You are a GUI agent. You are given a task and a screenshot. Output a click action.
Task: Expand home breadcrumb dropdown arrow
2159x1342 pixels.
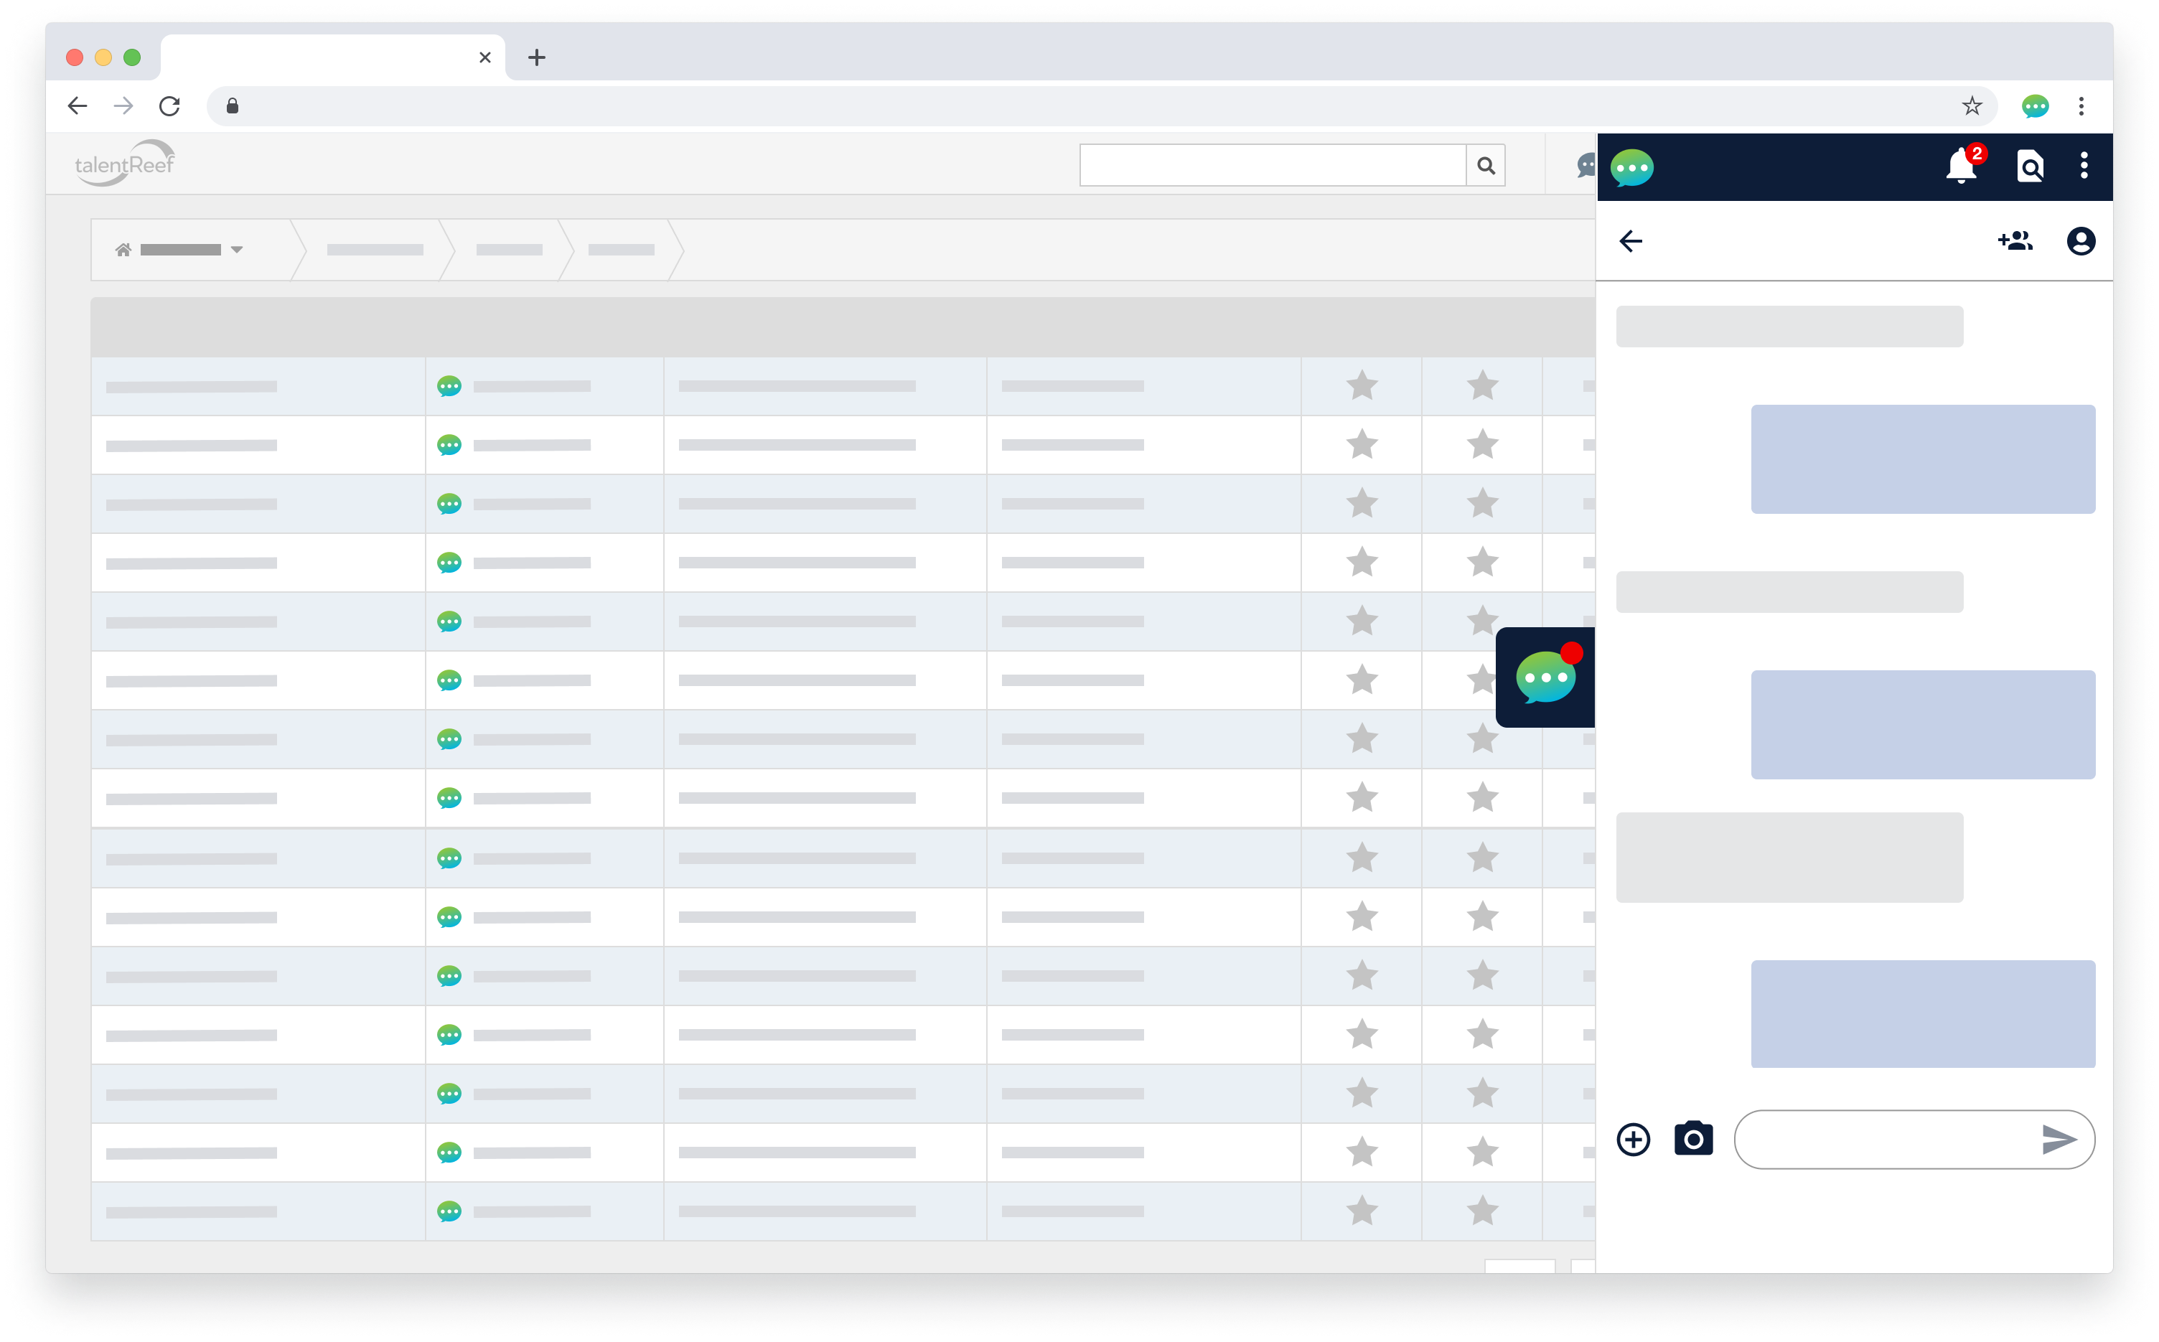click(x=237, y=250)
